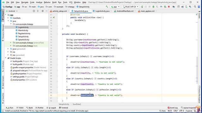This screenshot has width=202, height=113.
Task: Open Search Everywhere magnifier icon
Action: pyautogui.click(x=195, y=7)
